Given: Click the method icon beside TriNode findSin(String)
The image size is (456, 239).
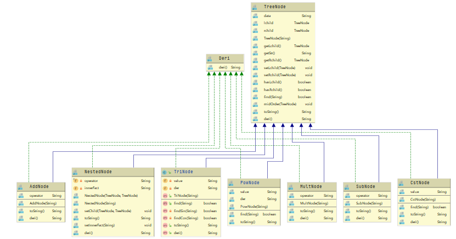Looking at the screenshot, I should pos(165,211).
